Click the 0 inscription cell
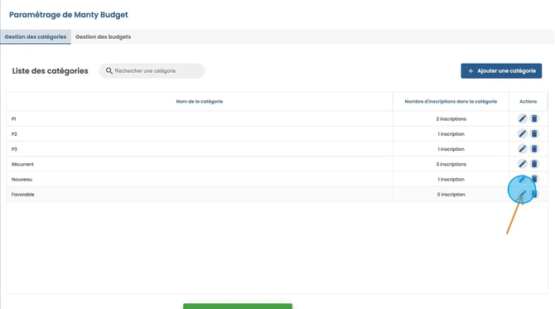 click(451, 195)
